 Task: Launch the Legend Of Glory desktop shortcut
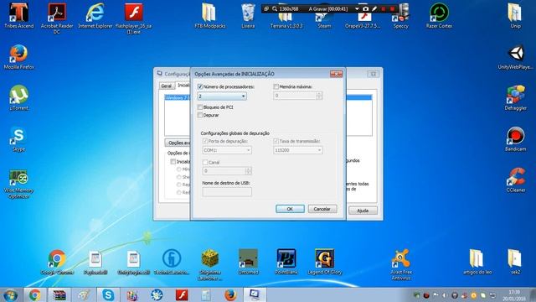[324, 263]
